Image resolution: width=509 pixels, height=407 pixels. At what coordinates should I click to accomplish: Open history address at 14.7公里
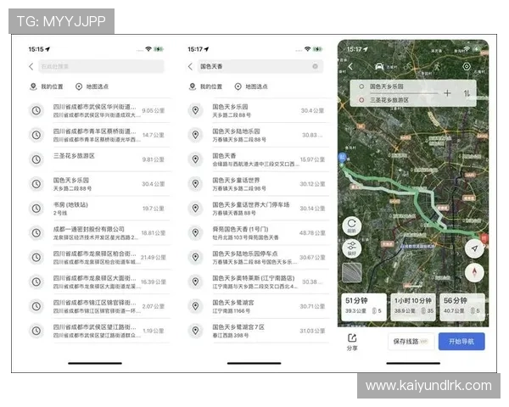(x=99, y=135)
